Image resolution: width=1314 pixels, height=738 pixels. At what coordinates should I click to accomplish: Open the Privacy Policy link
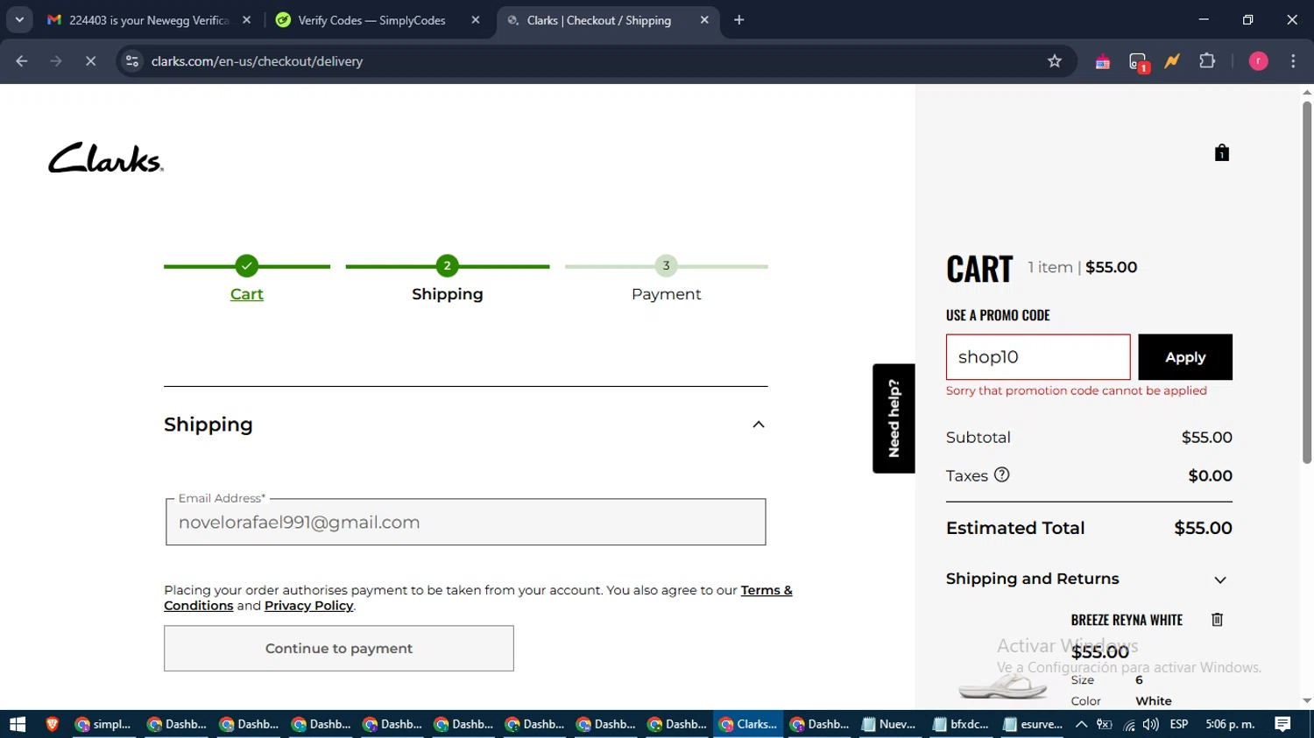[x=308, y=606]
